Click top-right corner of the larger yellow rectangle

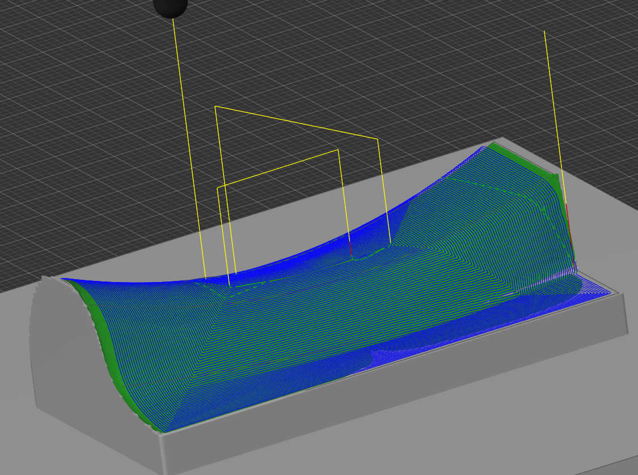point(378,138)
